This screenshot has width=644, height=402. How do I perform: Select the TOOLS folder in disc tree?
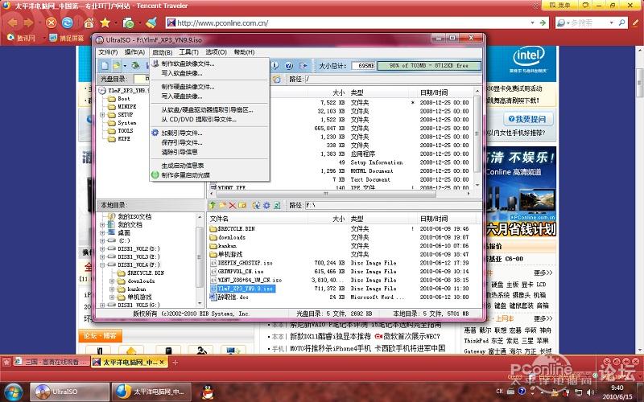pyautogui.click(x=126, y=131)
